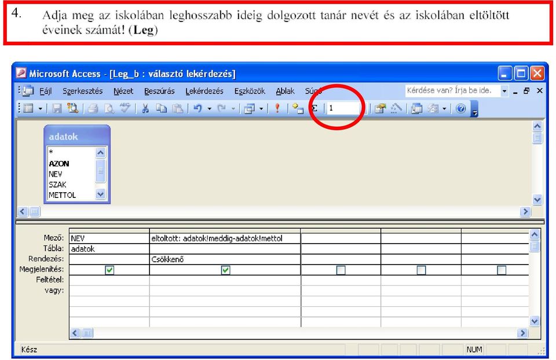Image resolution: width=556 pixels, height=360 pixels.
Task: Click the Show Table toolbar icon
Action: point(298,108)
